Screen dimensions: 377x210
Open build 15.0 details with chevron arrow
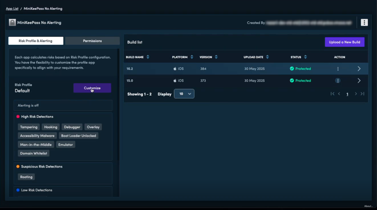(x=359, y=81)
